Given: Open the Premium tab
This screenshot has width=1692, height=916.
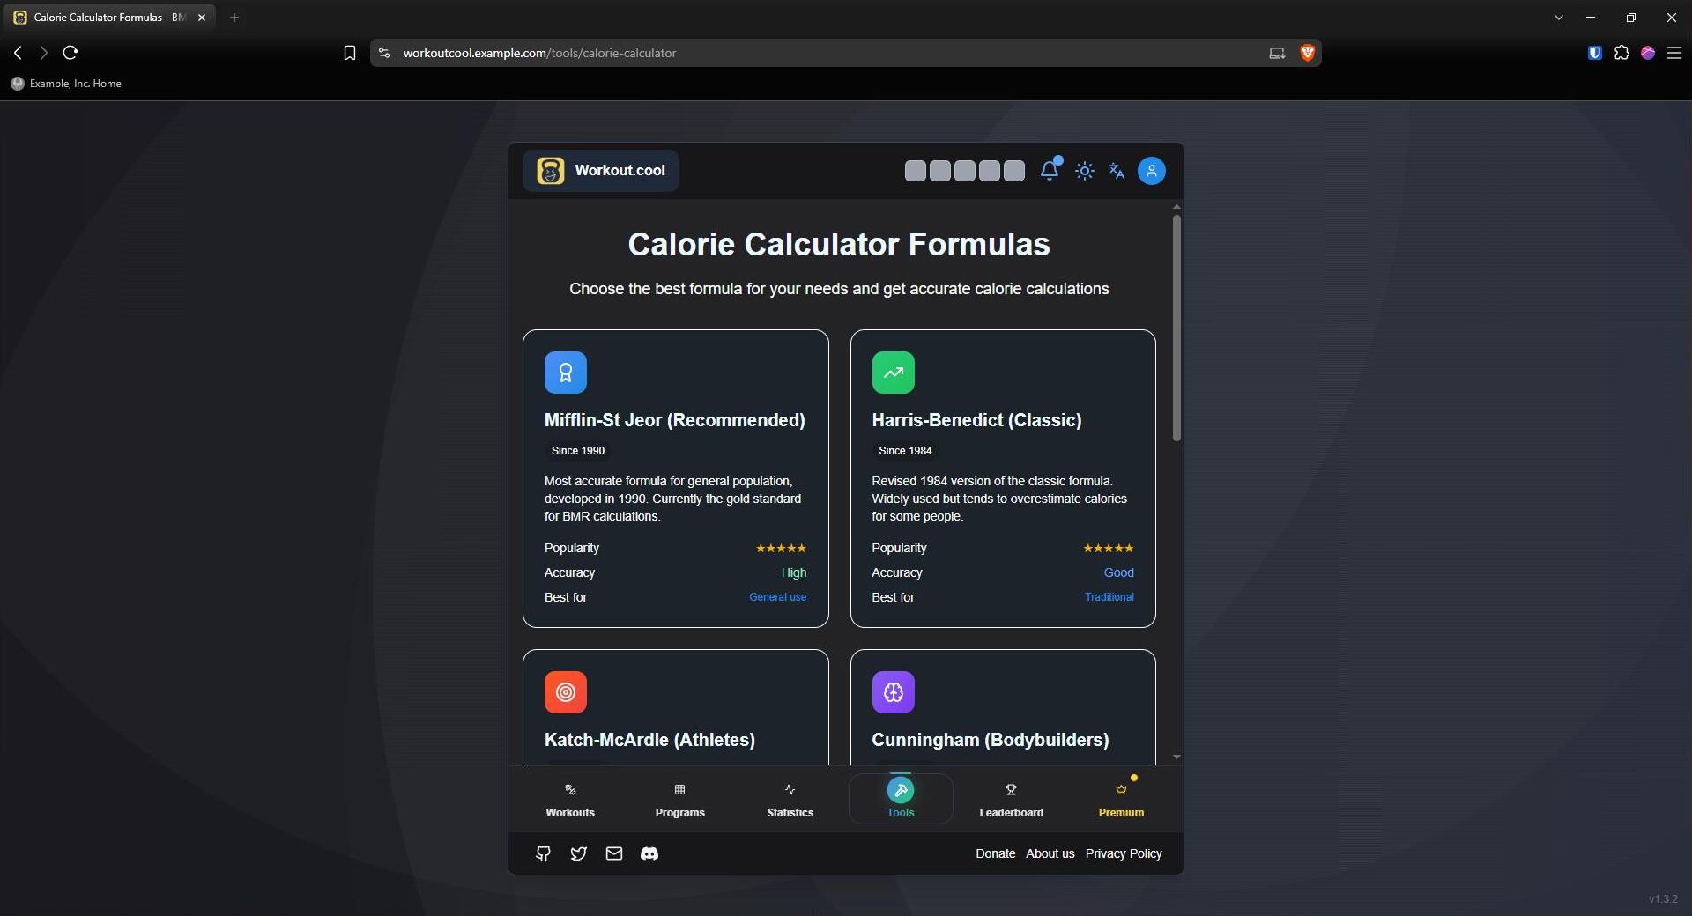Looking at the screenshot, I should coord(1122,800).
